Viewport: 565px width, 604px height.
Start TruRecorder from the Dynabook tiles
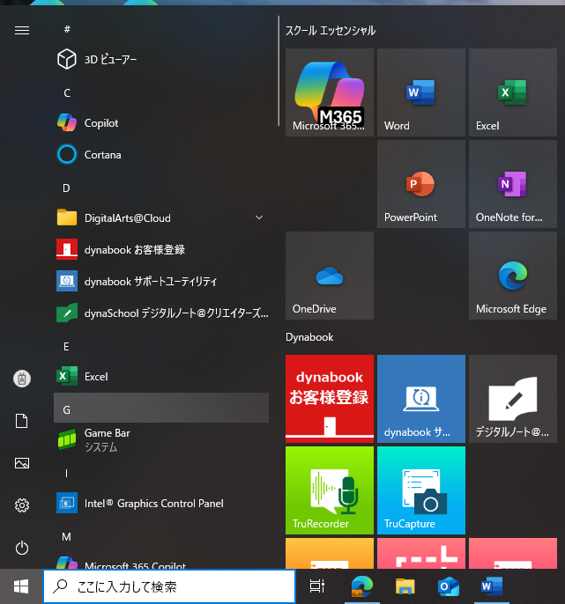point(329,490)
